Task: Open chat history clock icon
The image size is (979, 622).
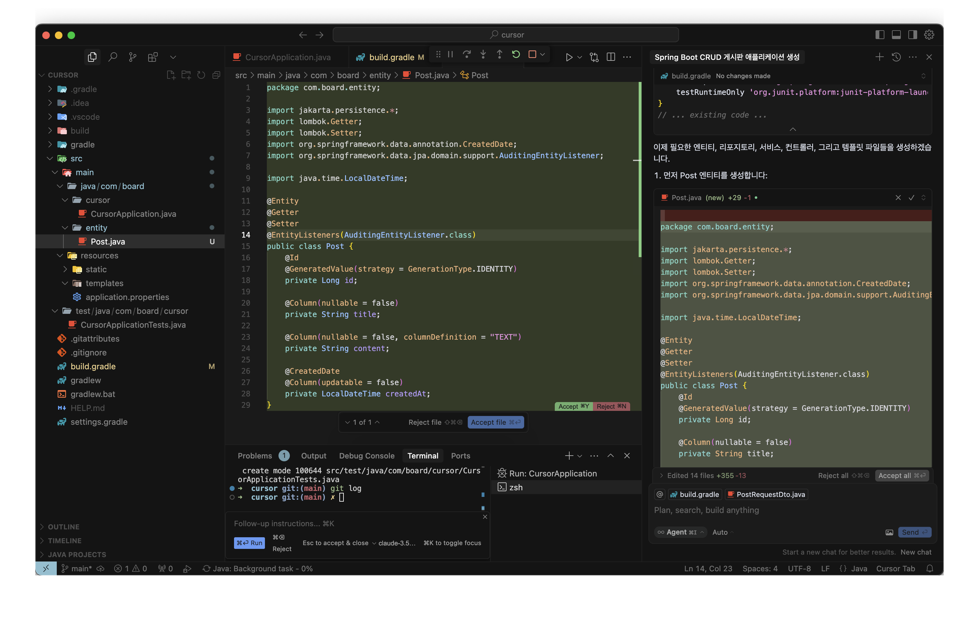Action: (x=896, y=57)
